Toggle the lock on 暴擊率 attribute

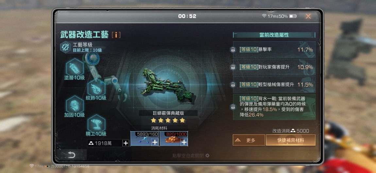tap(232, 50)
